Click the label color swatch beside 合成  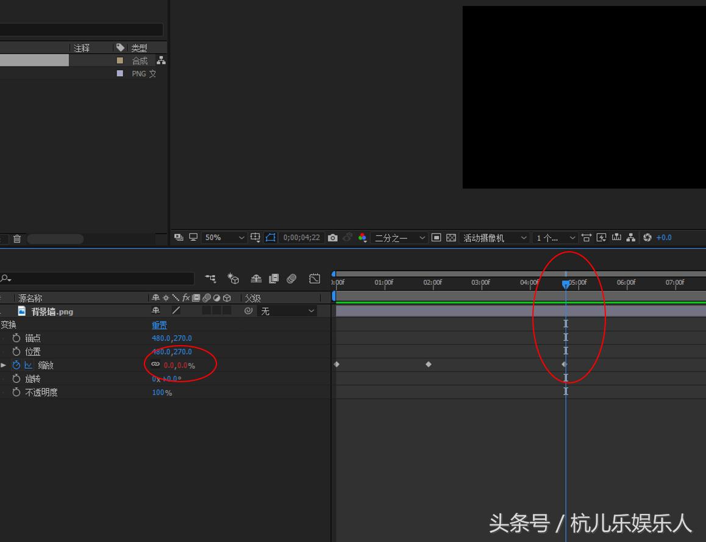click(x=119, y=60)
